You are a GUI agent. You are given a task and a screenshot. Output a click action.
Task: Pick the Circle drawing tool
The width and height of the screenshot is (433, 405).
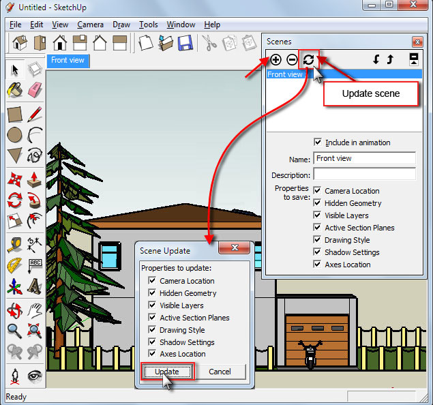15,135
